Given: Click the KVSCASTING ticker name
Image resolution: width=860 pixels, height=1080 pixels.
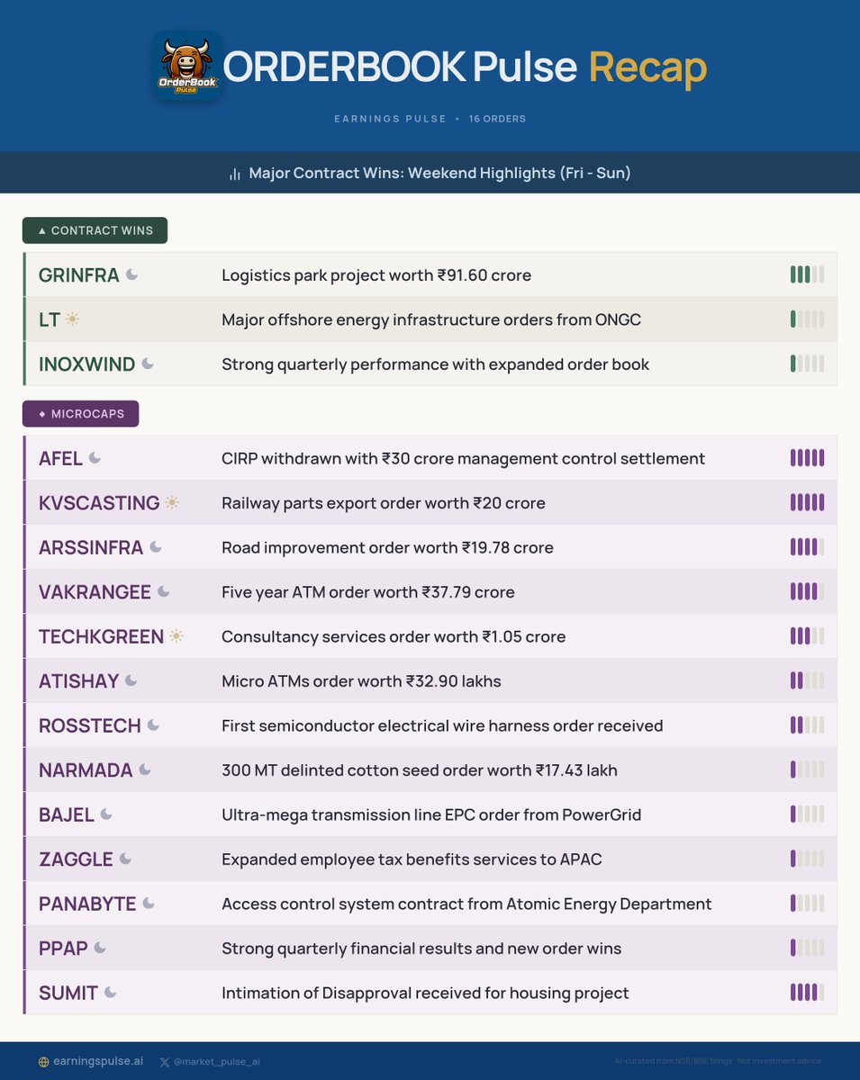Looking at the screenshot, I should tap(99, 503).
